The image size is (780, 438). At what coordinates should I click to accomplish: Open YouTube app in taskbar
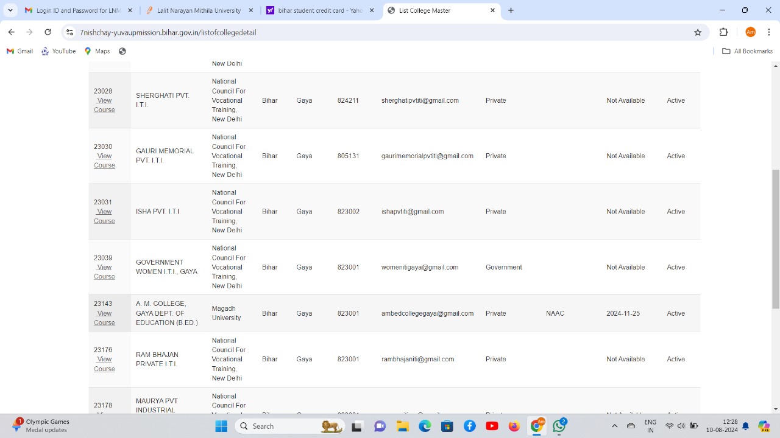[x=492, y=426]
